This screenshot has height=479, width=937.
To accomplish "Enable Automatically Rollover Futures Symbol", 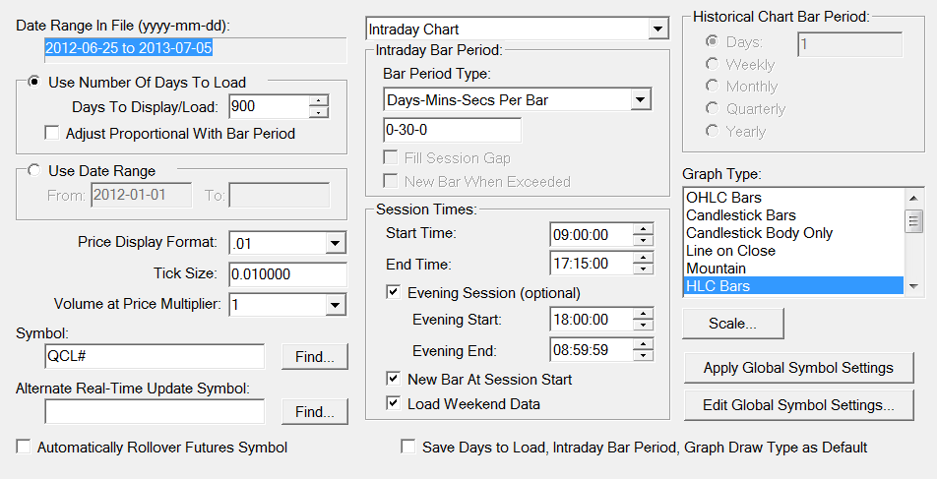I will click(24, 448).
